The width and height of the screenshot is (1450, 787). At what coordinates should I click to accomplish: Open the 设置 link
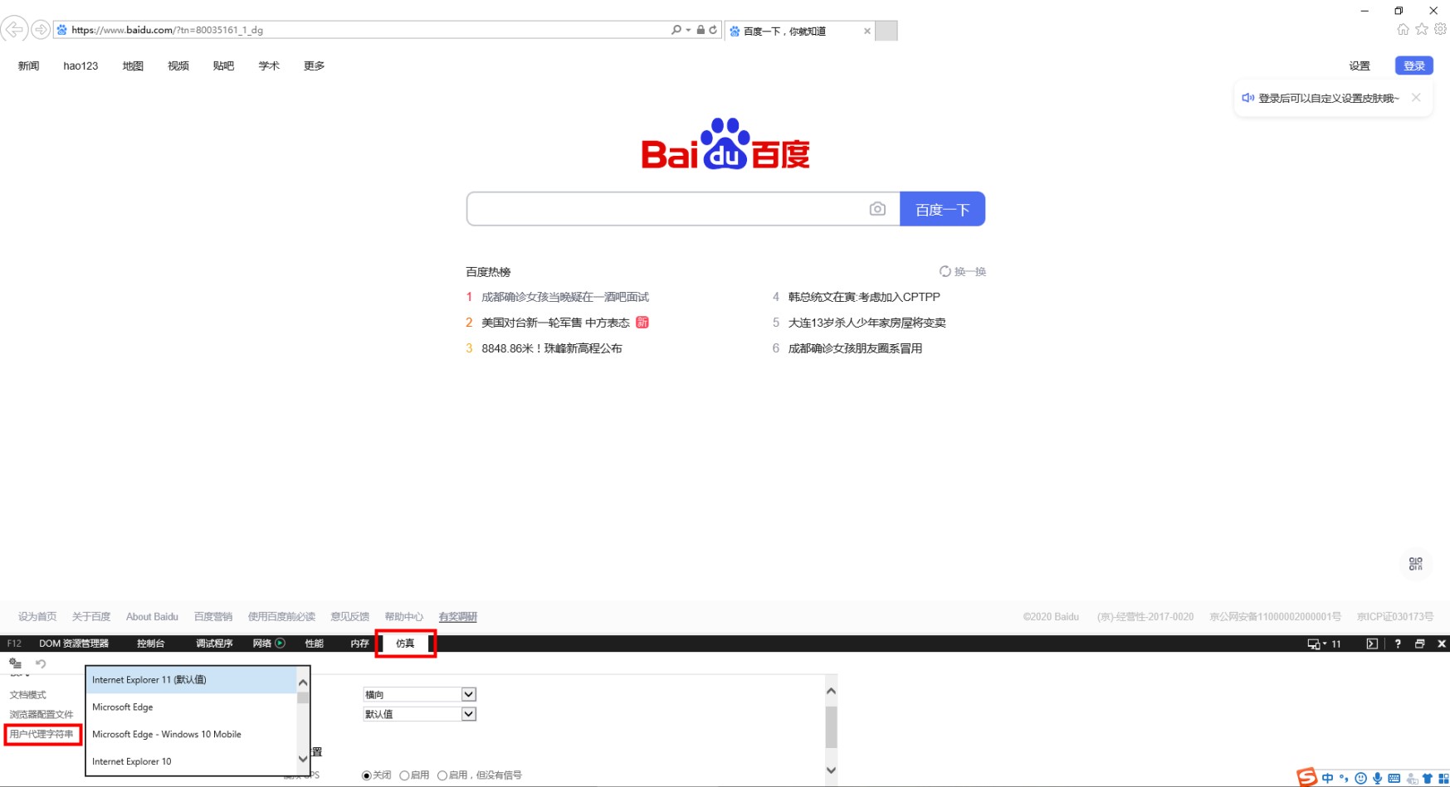tap(1360, 66)
